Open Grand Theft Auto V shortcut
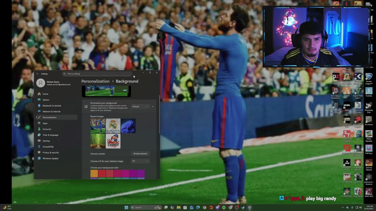This screenshot has width=376, height=211. click(358, 93)
